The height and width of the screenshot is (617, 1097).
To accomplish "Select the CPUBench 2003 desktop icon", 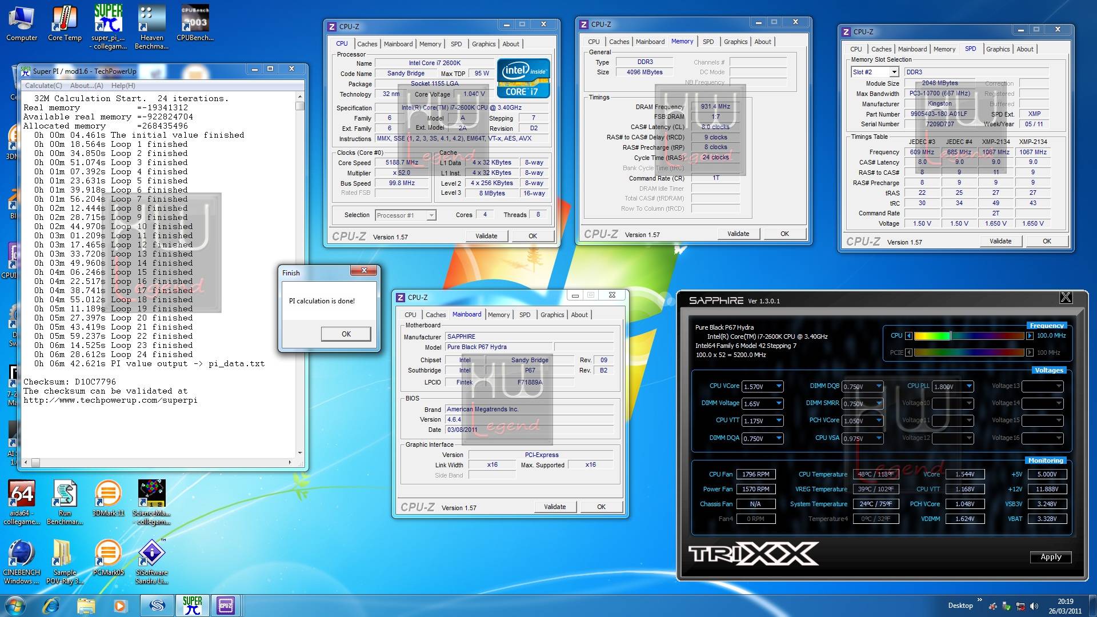I will (195, 23).
